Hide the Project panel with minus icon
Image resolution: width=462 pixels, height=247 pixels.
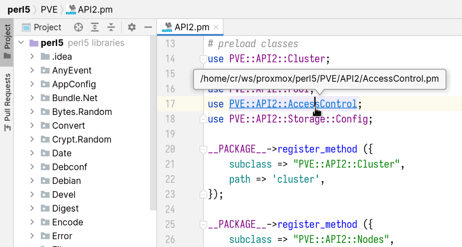coord(148,27)
